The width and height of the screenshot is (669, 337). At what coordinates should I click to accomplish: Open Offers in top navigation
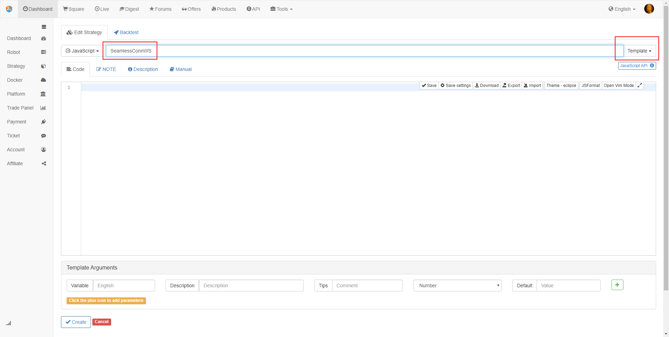(191, 9)
